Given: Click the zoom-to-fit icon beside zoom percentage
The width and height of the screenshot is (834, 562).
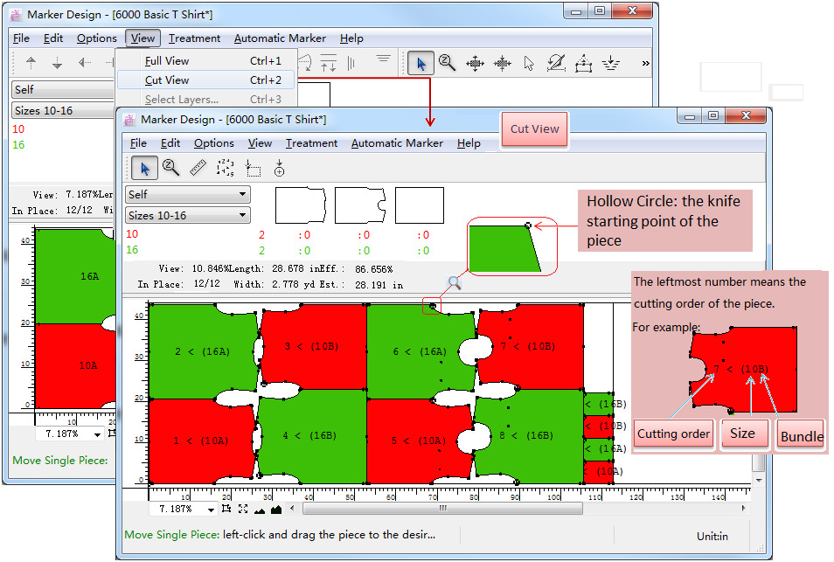Looking at the screenshot, I should click(243, 509).
